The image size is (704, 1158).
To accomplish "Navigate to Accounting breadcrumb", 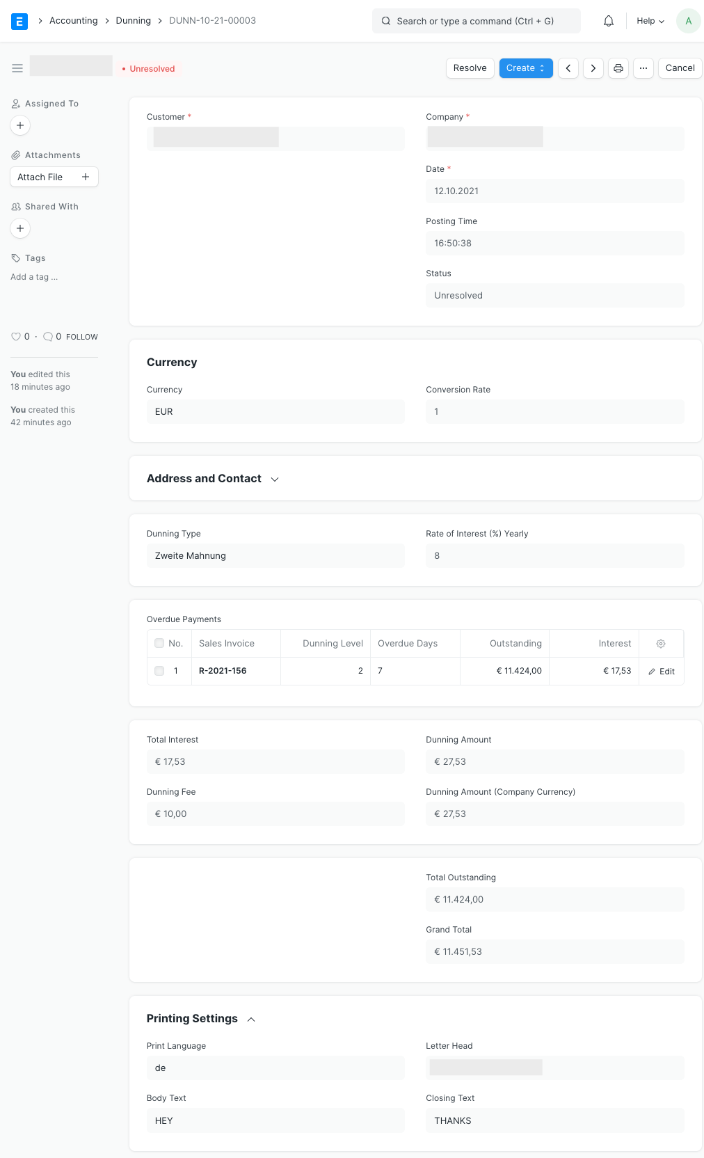I will [73, 21].
